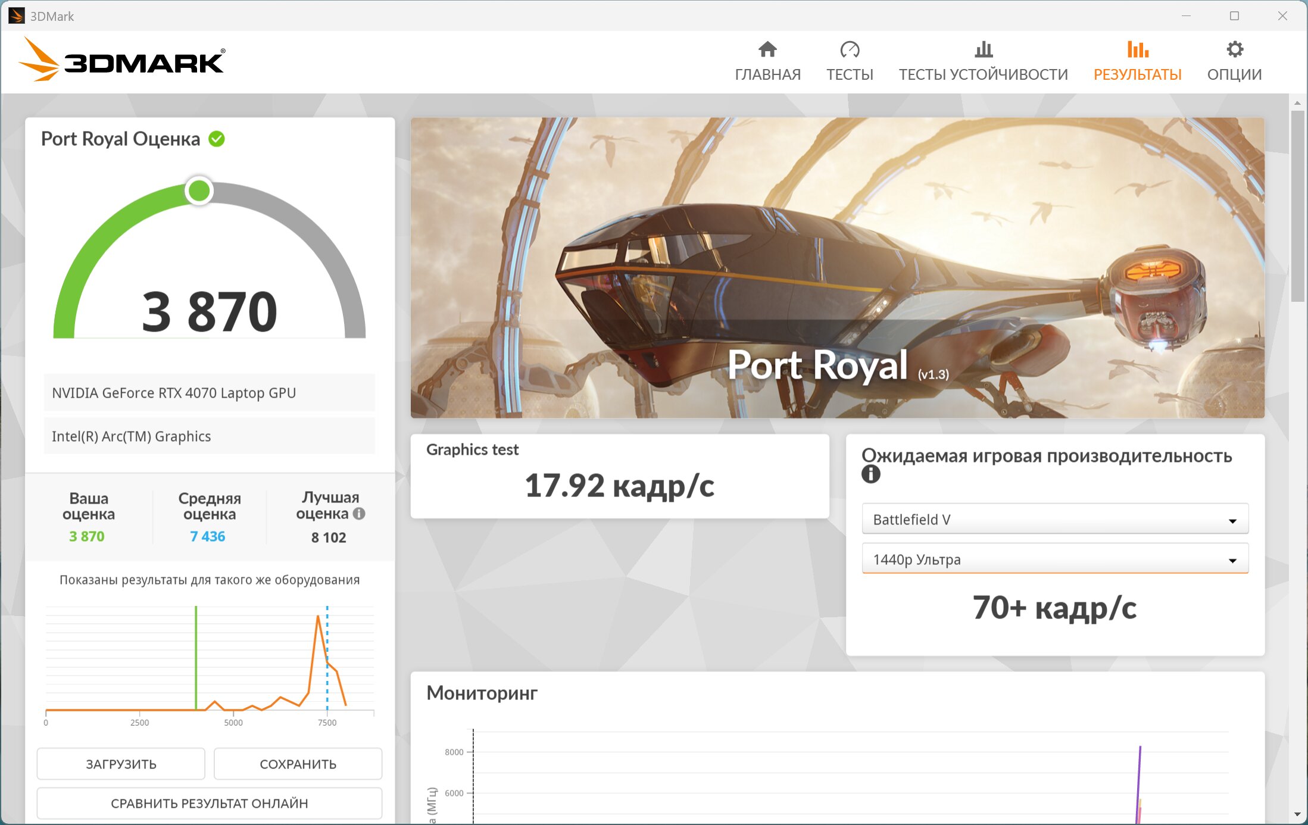Click the СОХРАНИТЬ button
This screenshot has width=1308, height=825.
(x=298, y=764)
